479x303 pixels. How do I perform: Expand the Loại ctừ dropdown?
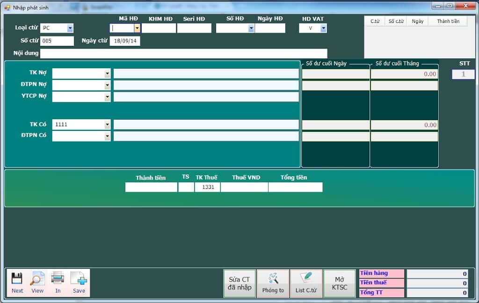[x=70, y=29]
